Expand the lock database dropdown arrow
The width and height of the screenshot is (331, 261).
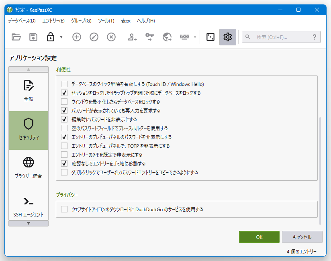61,37
